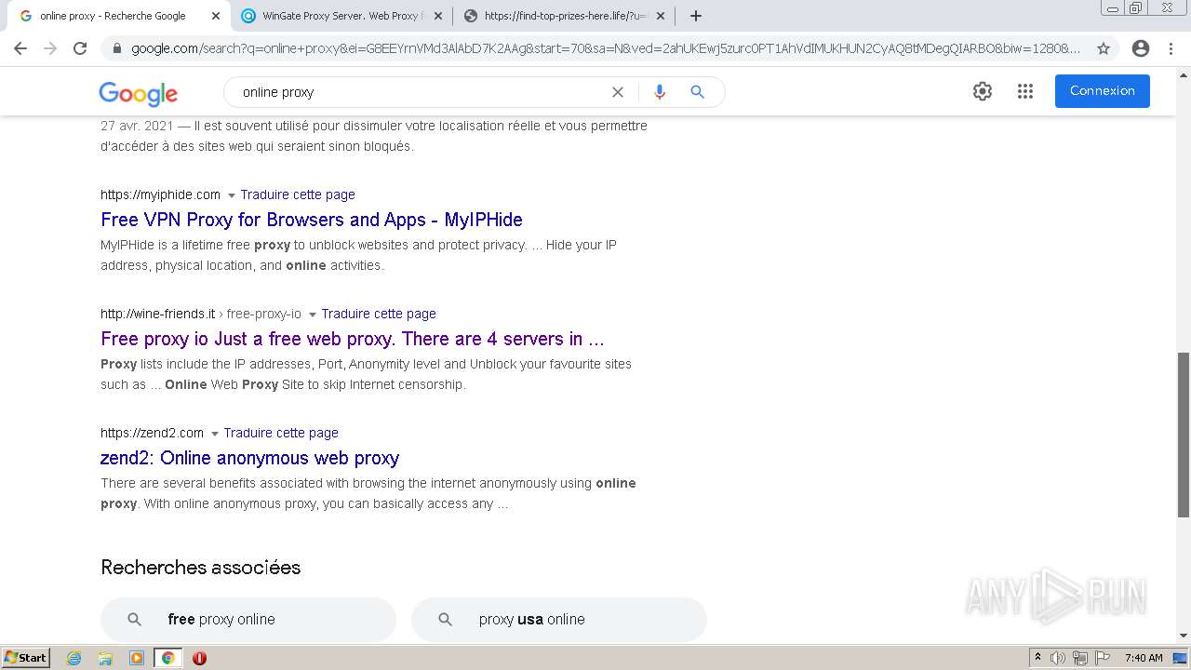
Task: Expand options arrow next to wine-friends.it
Action: 312,315
